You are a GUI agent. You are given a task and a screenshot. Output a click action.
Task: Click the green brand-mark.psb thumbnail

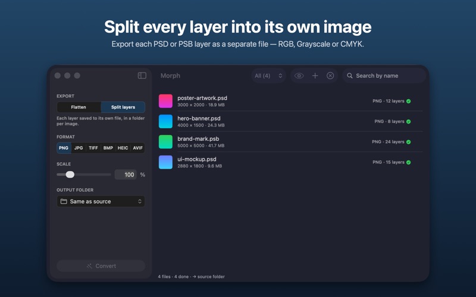pos(165,142)
